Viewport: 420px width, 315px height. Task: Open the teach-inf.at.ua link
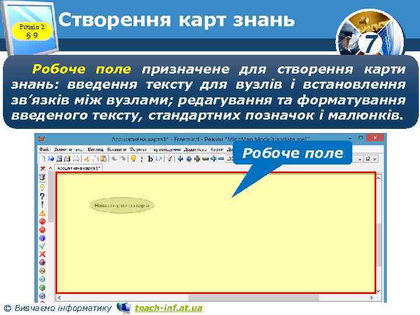coord(169,308)
